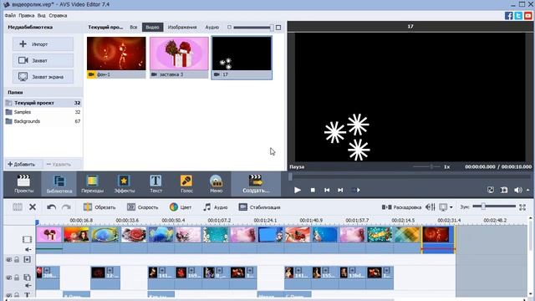Play the preview video
Image resolution: width=535 pixels, height=301 pixels.
tap(298, 190)
